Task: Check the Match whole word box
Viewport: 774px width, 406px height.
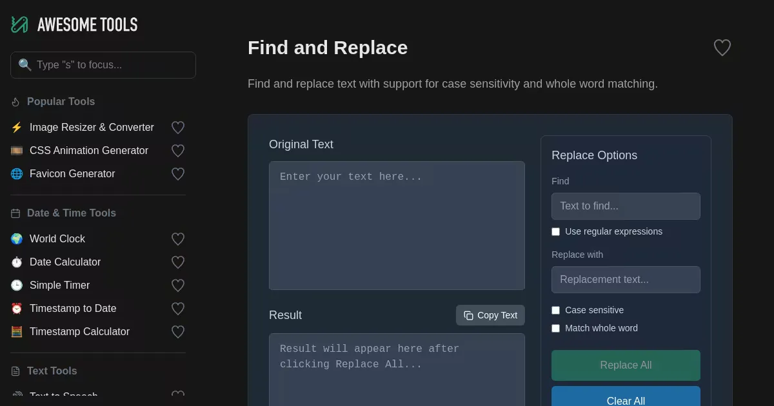Action: [x=555, y=328]
